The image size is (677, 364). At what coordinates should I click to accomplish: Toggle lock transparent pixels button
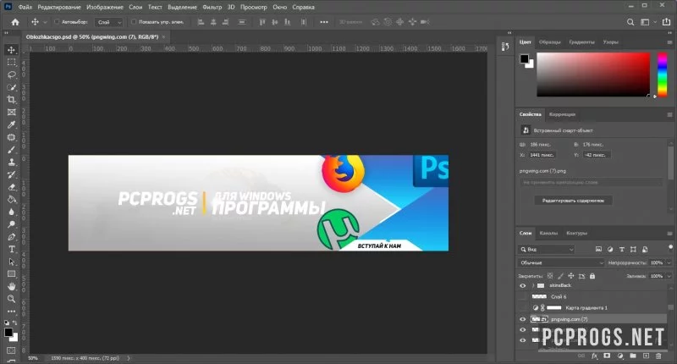(550, 276)
